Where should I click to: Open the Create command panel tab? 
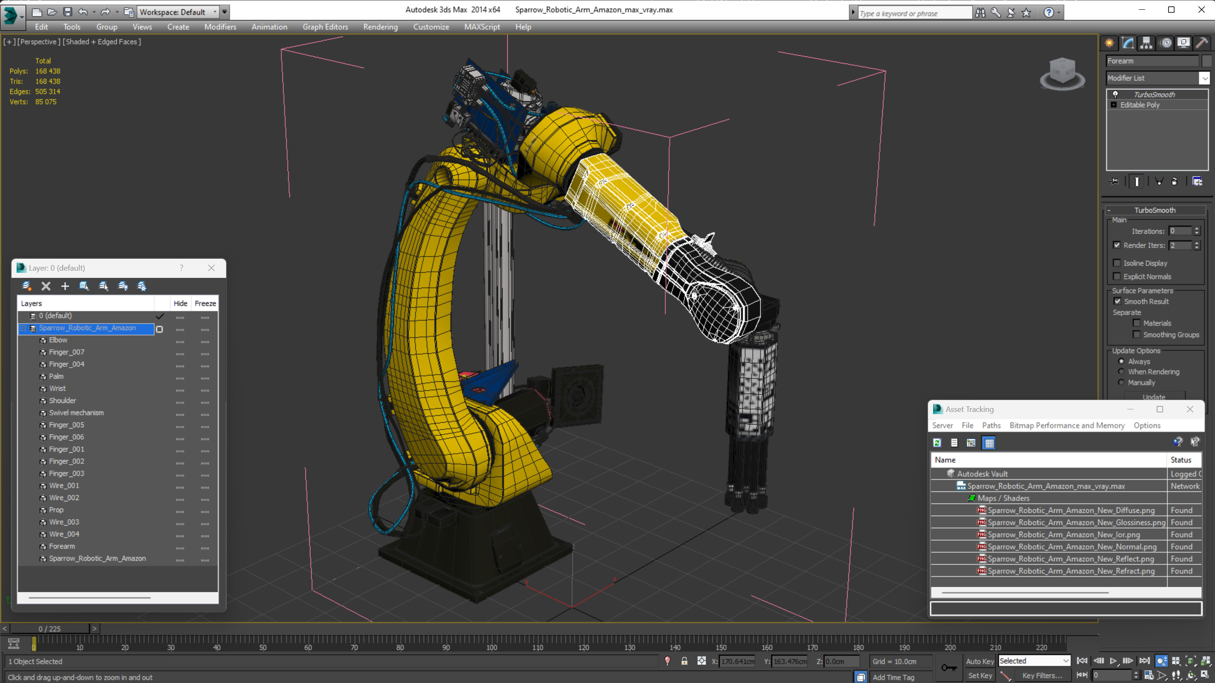[1109, 43]
